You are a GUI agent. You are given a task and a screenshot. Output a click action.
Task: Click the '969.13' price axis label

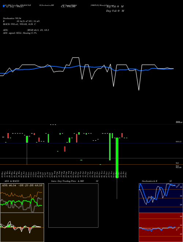pyautogui.click(x=179, y=142)
